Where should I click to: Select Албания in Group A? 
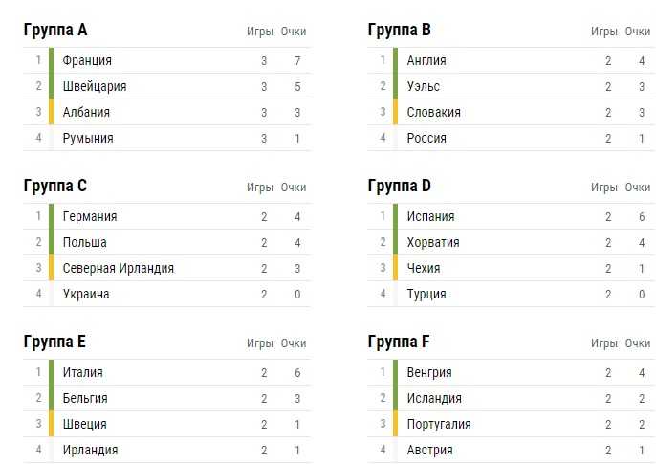click(x=86, y=113)
